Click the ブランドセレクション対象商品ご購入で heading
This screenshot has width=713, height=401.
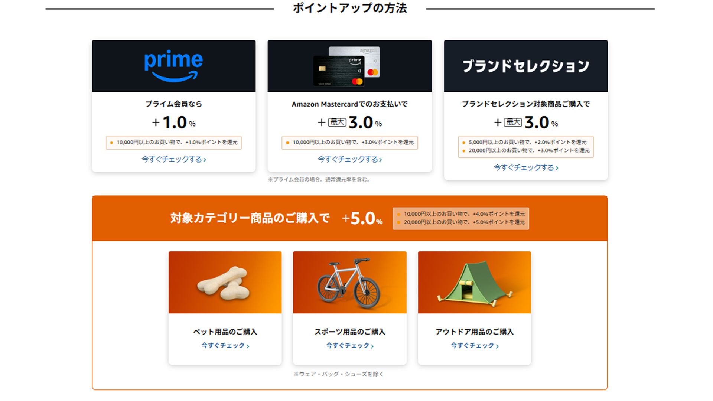tap(525, 104)
